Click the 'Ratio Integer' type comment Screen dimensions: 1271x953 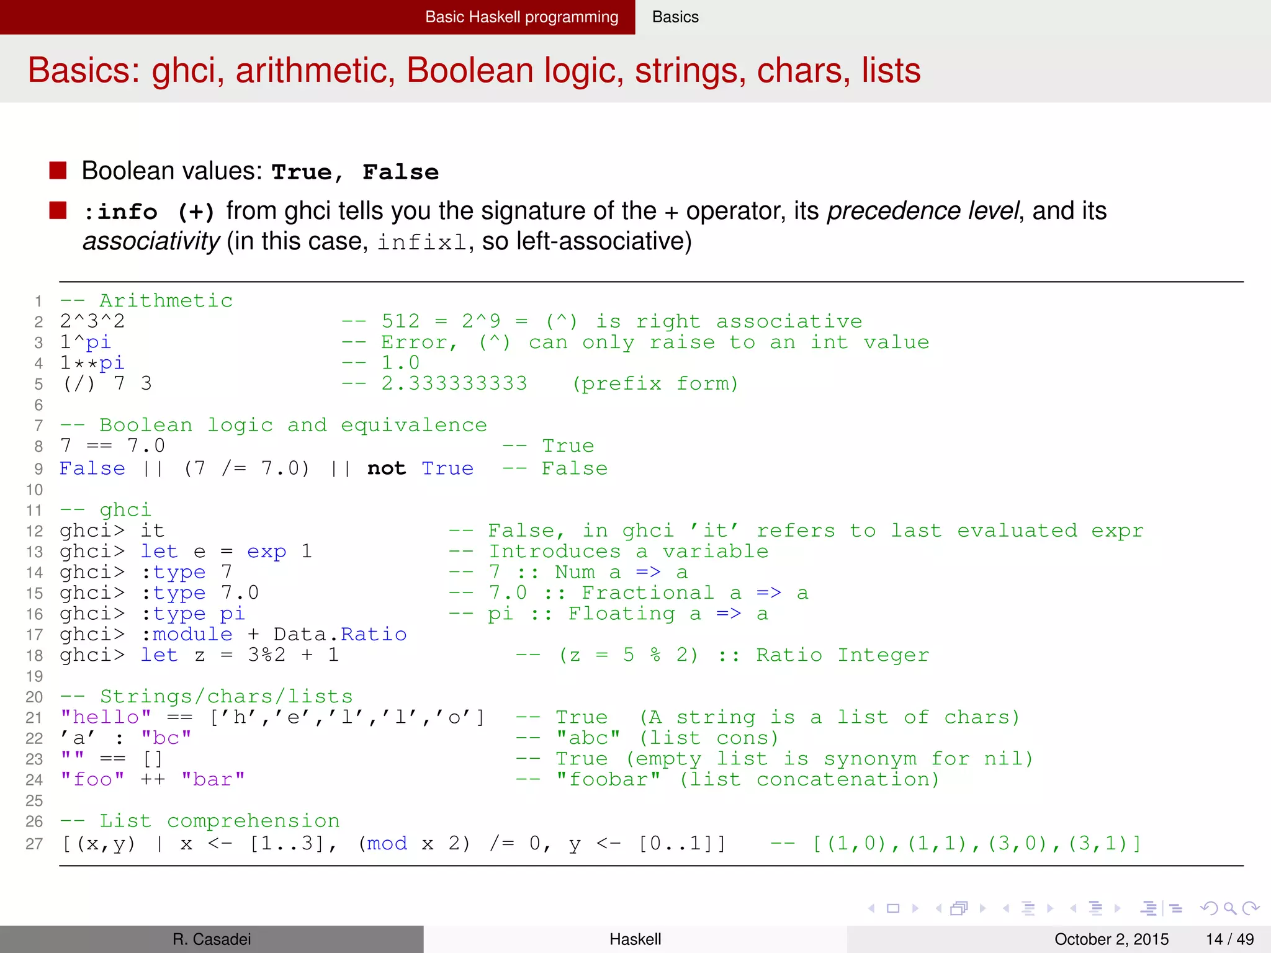click(x=842, y=655)
